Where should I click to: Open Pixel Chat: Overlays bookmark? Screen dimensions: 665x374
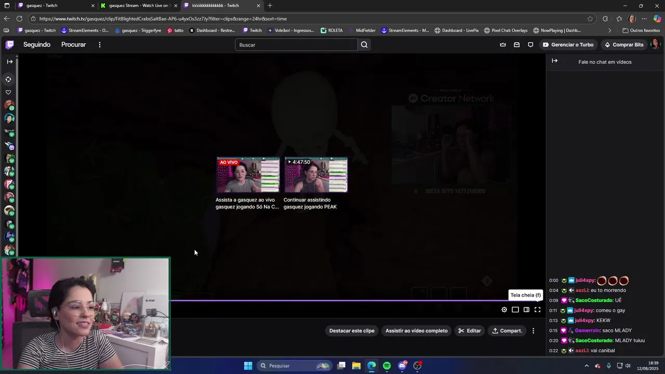point(506,31)
